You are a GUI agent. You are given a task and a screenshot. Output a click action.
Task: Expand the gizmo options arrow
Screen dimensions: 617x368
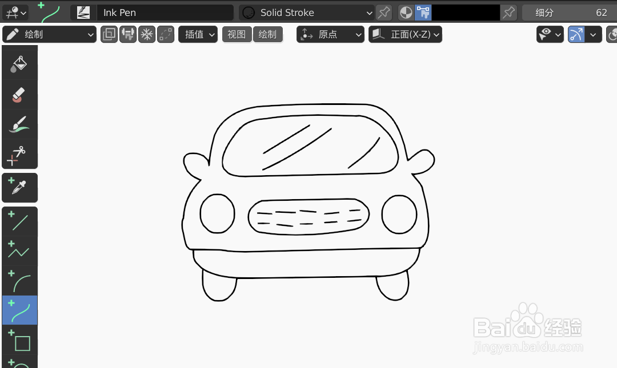(594, 35)
